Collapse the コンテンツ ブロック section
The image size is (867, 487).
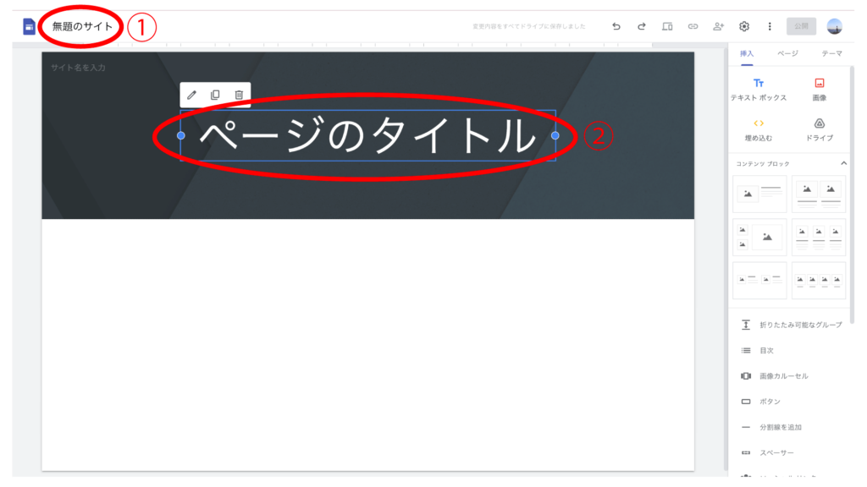click(842, 162)
